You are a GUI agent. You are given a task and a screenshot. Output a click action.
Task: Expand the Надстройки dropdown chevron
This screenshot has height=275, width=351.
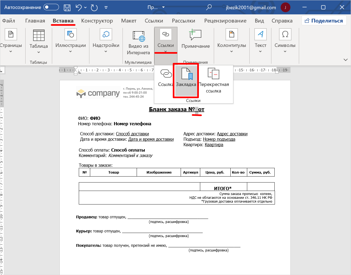tap(106, 52)
